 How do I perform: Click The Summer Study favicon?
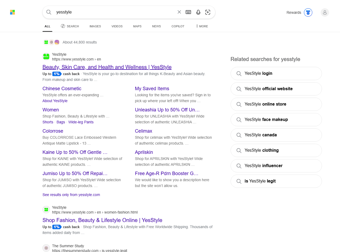[x=46, y=248]
